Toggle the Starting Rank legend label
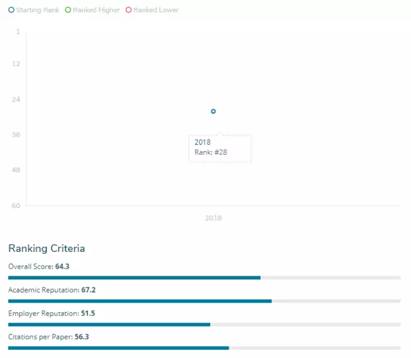Image resolution: width=411 pixels, height=358 pixels. (x=38, y=10)
